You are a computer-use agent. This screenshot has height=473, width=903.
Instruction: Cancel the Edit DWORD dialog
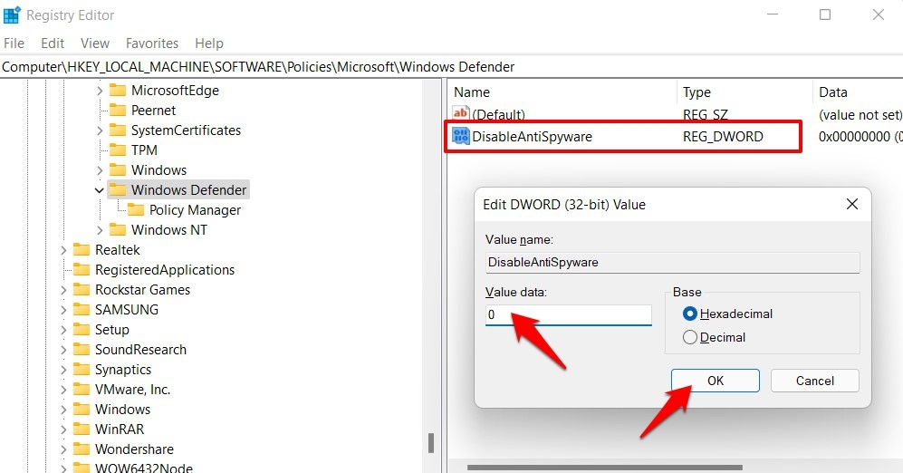pyautogui.click(x=814, y=381)
